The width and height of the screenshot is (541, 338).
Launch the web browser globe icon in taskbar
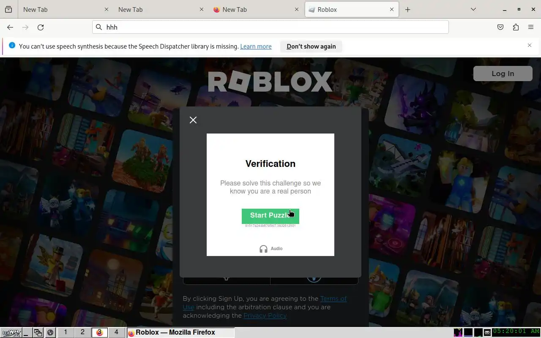[x=50, y=333]
